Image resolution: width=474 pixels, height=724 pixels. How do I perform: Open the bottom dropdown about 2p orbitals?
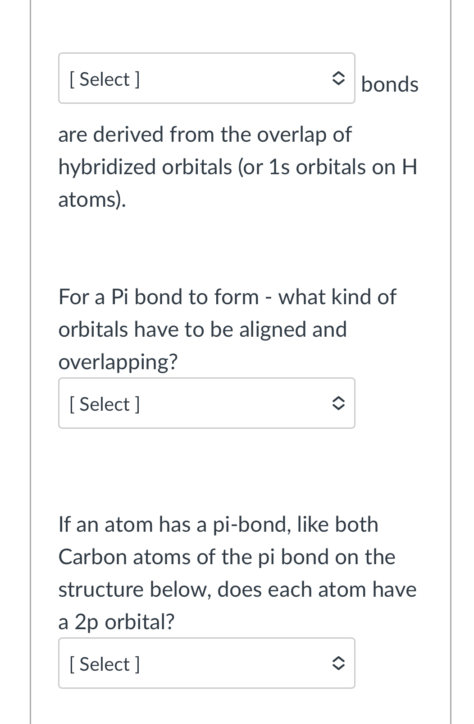point(206,663)
